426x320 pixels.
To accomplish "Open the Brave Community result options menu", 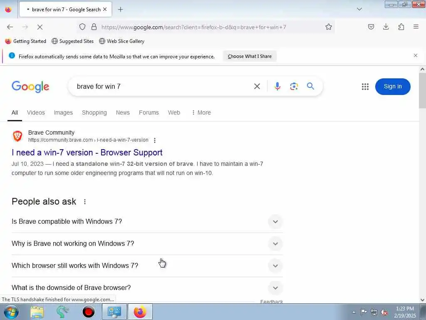I will [155, 140].
